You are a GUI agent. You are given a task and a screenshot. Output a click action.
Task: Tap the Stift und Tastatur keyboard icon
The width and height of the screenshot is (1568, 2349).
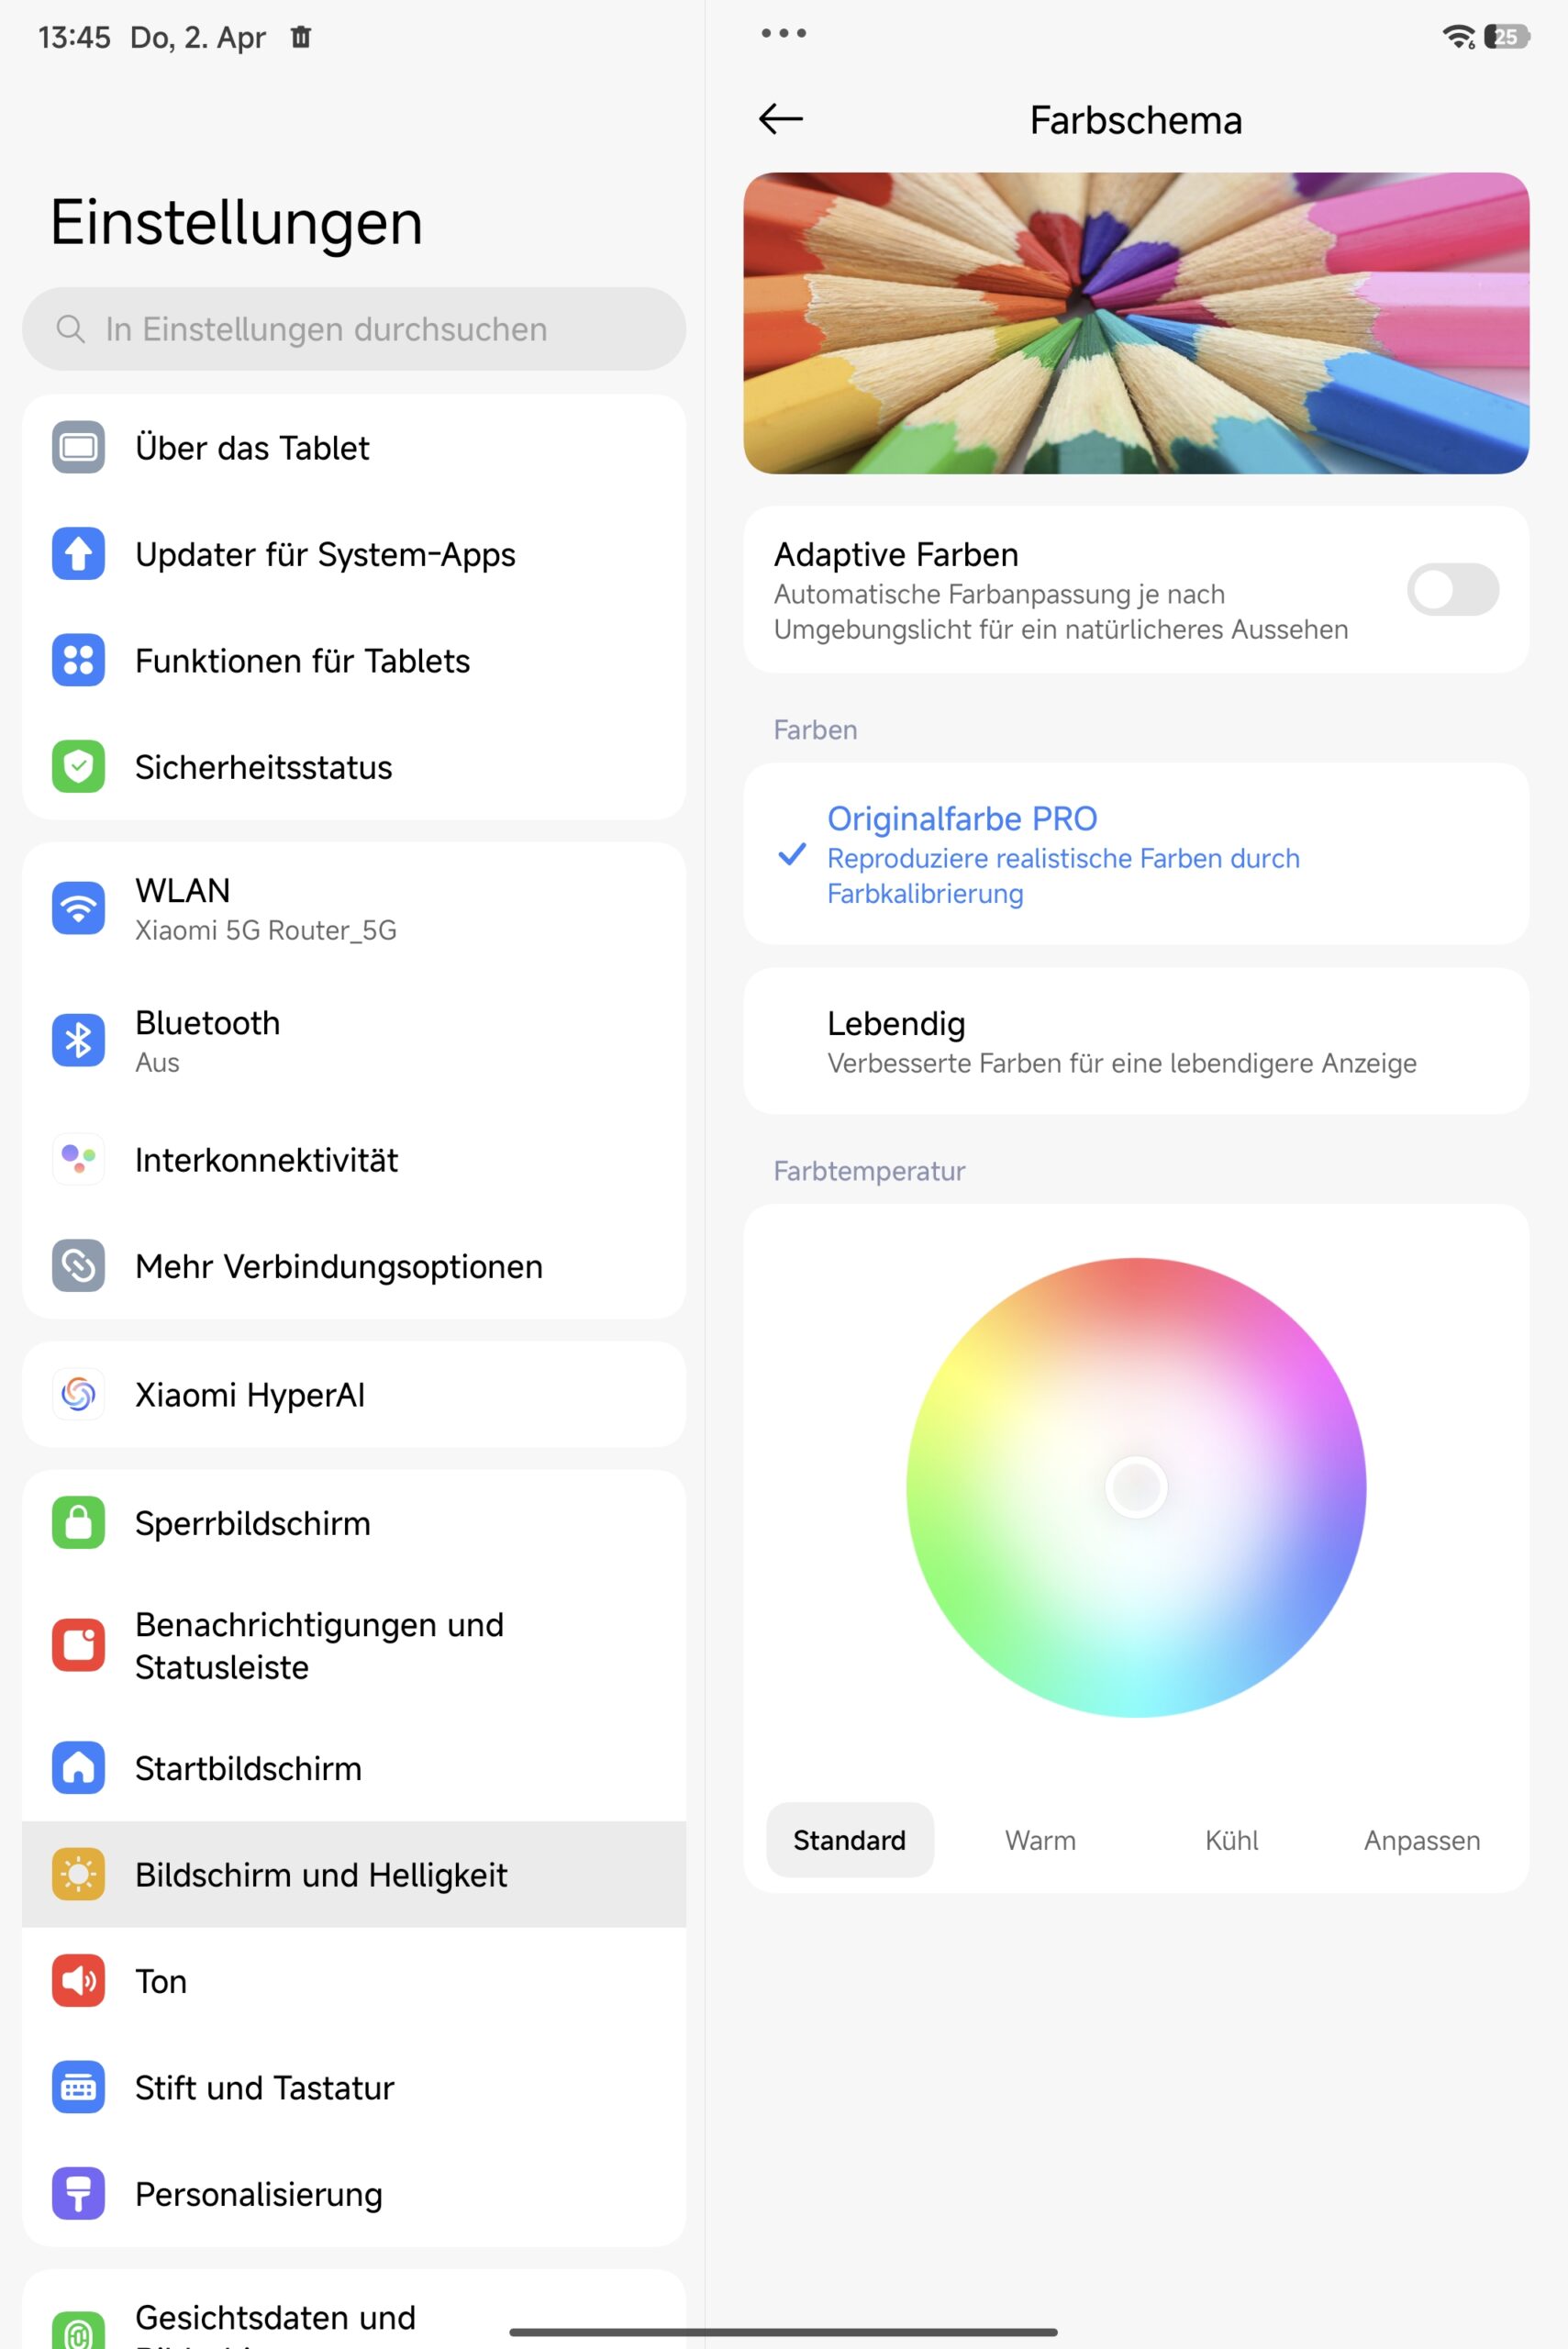pyautogui.click(x=78, y=2087)
